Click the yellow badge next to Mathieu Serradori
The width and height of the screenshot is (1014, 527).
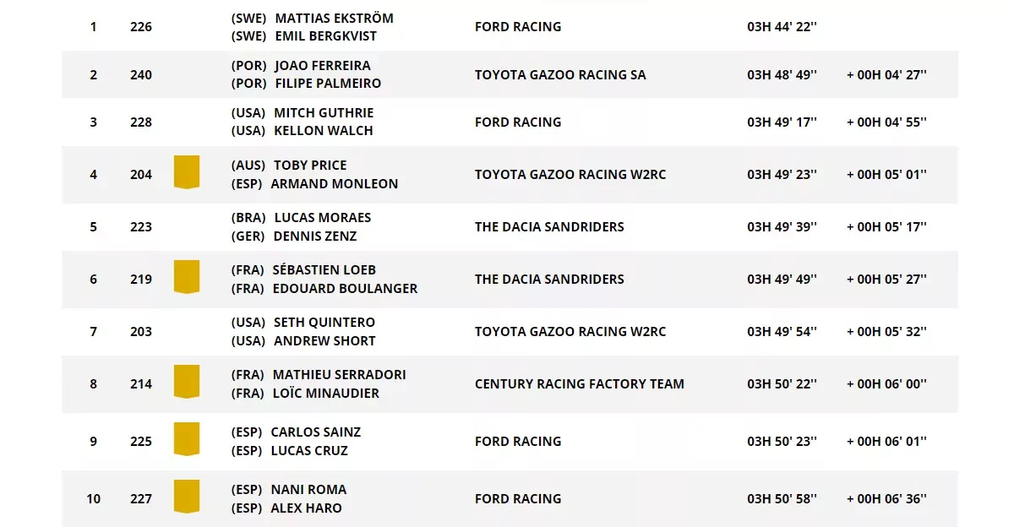point(186,381)
